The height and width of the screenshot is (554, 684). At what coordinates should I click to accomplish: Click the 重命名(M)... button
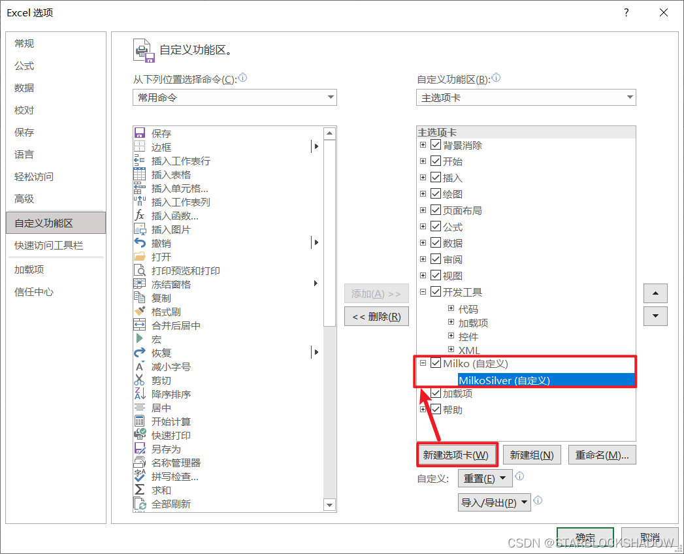tap(602, 455)
